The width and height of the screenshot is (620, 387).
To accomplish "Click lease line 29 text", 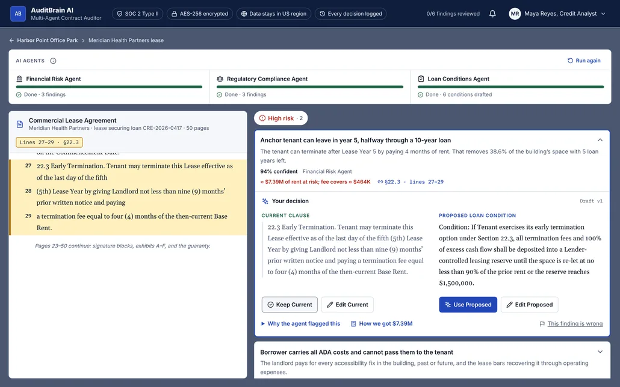I will 132,222.
